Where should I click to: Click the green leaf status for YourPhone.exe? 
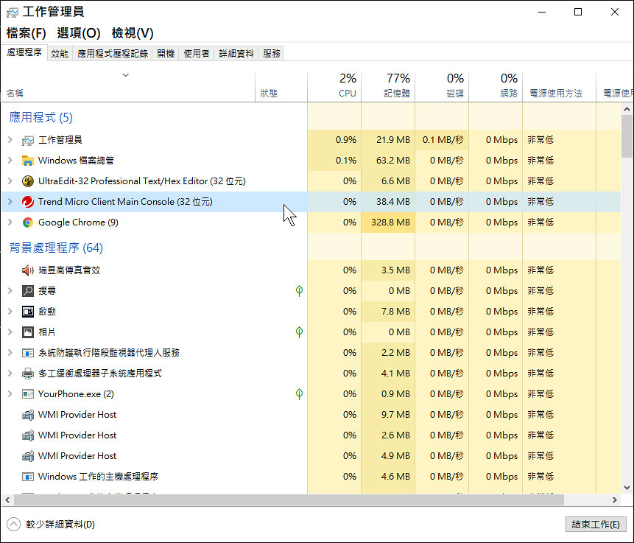click(299, 394)
